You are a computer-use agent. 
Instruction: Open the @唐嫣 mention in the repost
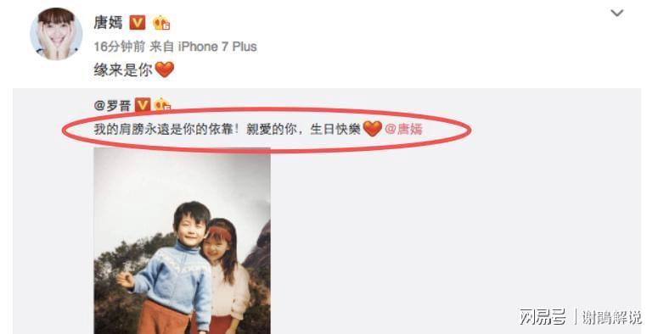403,129
